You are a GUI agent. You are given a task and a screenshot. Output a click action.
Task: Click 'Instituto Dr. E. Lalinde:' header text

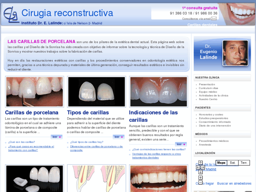coord(42,23)
